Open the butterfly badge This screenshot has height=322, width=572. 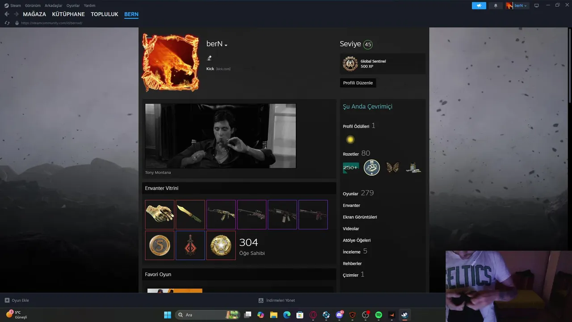point(392,168)
